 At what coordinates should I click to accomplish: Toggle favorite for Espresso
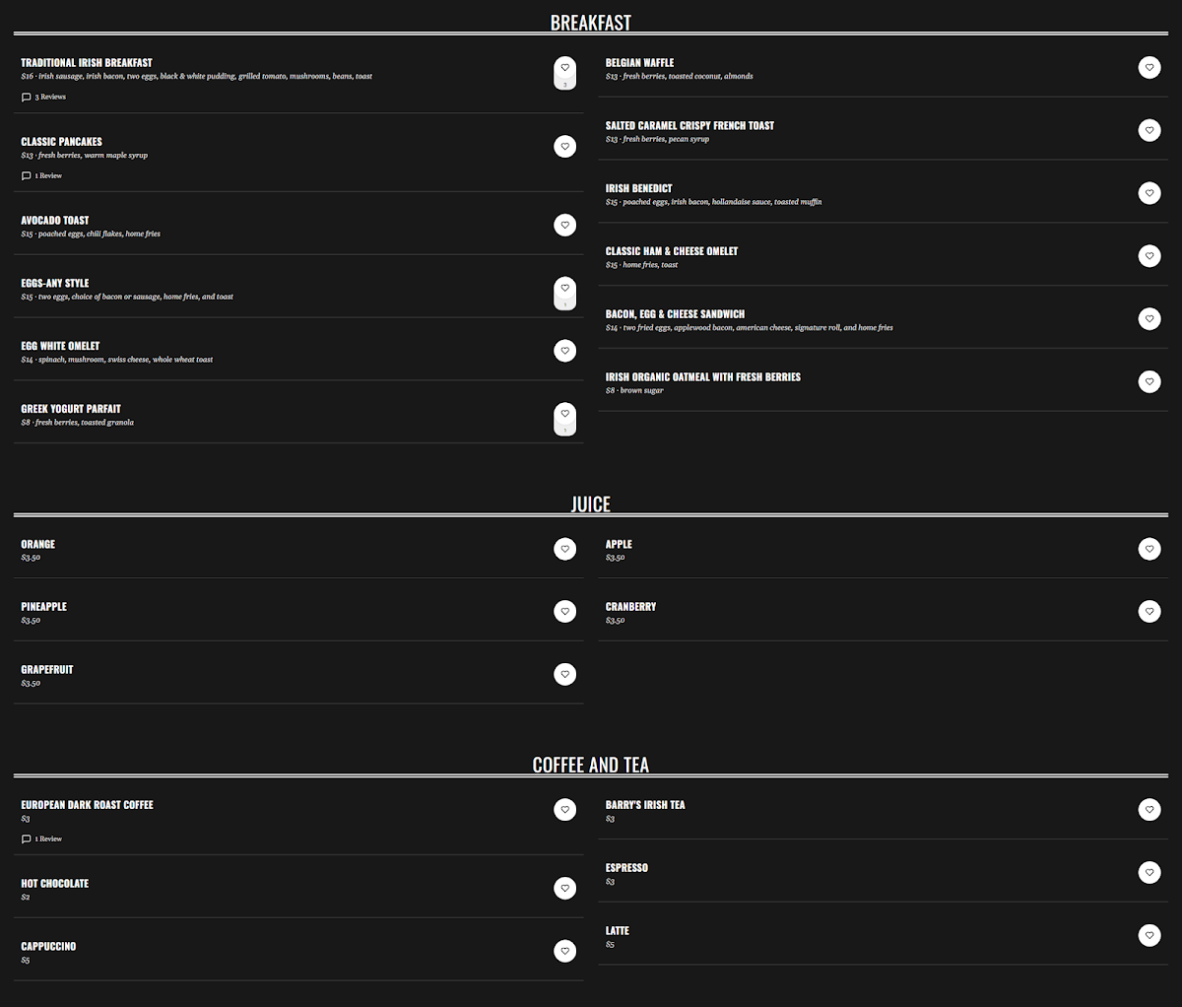1149,872
